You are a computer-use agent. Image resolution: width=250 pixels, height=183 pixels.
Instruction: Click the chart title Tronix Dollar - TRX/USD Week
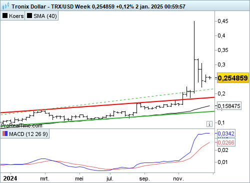coord(51,6)
